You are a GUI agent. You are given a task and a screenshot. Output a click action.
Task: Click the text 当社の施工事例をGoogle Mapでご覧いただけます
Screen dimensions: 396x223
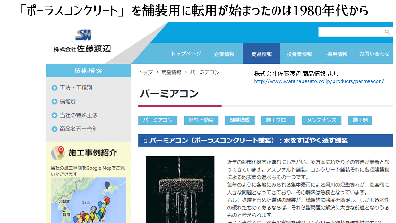(x=88, y=171)
